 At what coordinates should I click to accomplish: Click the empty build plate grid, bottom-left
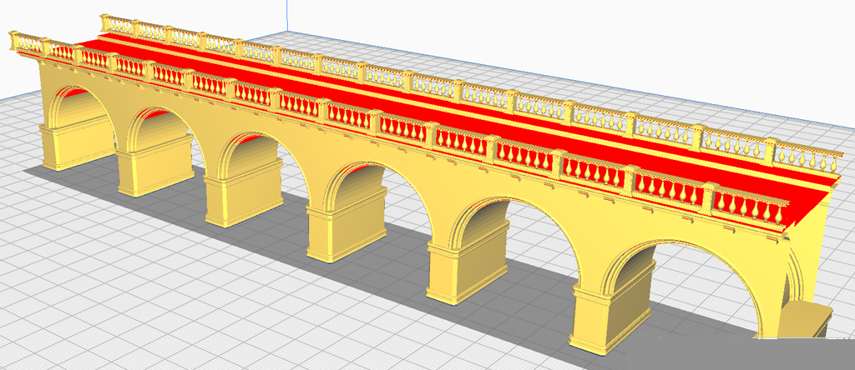pos(83,300)
